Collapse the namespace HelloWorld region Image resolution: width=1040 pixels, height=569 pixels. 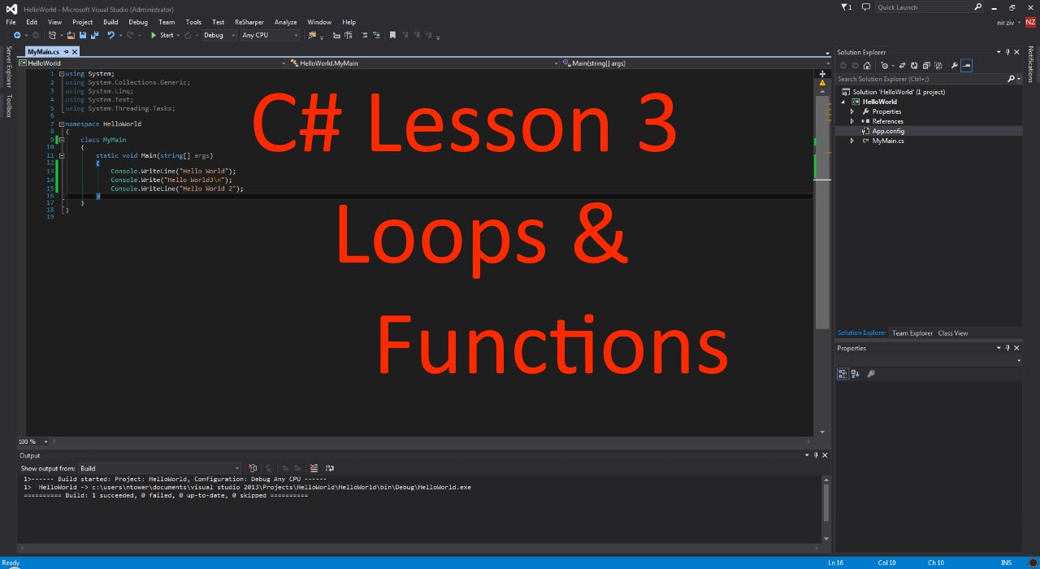point(62,124)
